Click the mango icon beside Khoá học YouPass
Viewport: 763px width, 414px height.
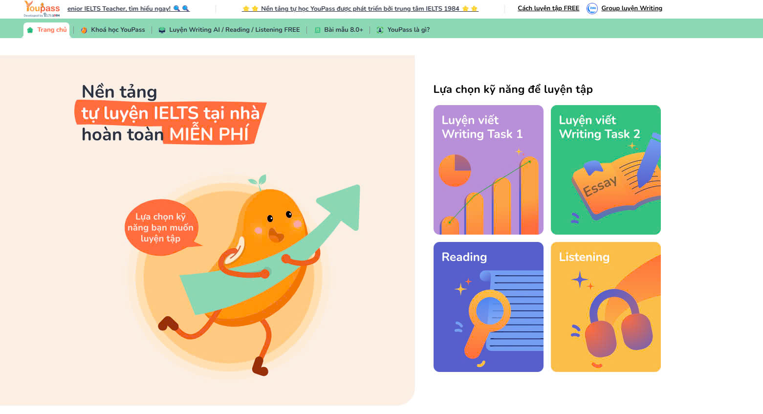click(x=84, y=30)
